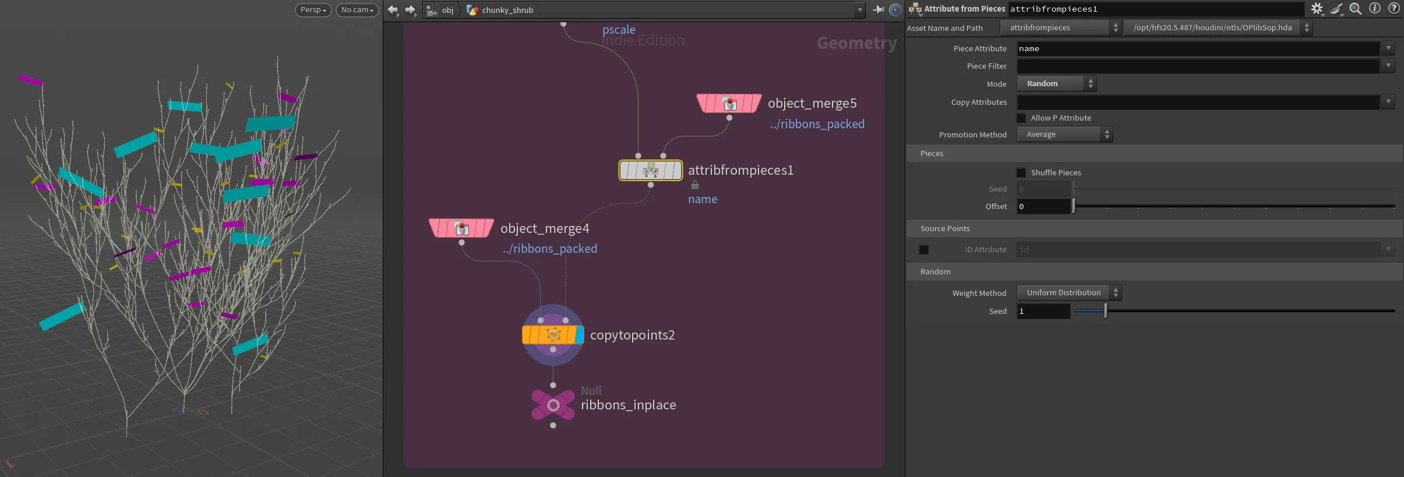Click the Offset value field
The height and width of the screenshot is (477, 1404).
coord(1043,207)
